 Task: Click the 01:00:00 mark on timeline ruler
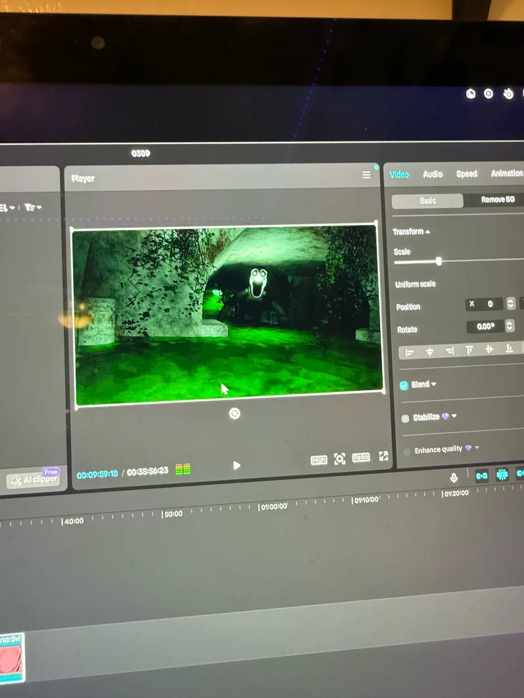[x=273, y=507]
